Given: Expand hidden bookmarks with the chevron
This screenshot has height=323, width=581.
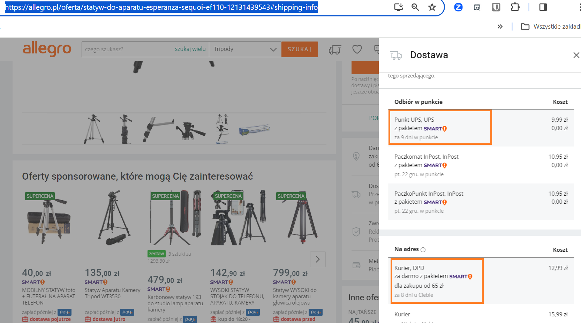Looking at the screenshot, I should [x=500, y=26].
